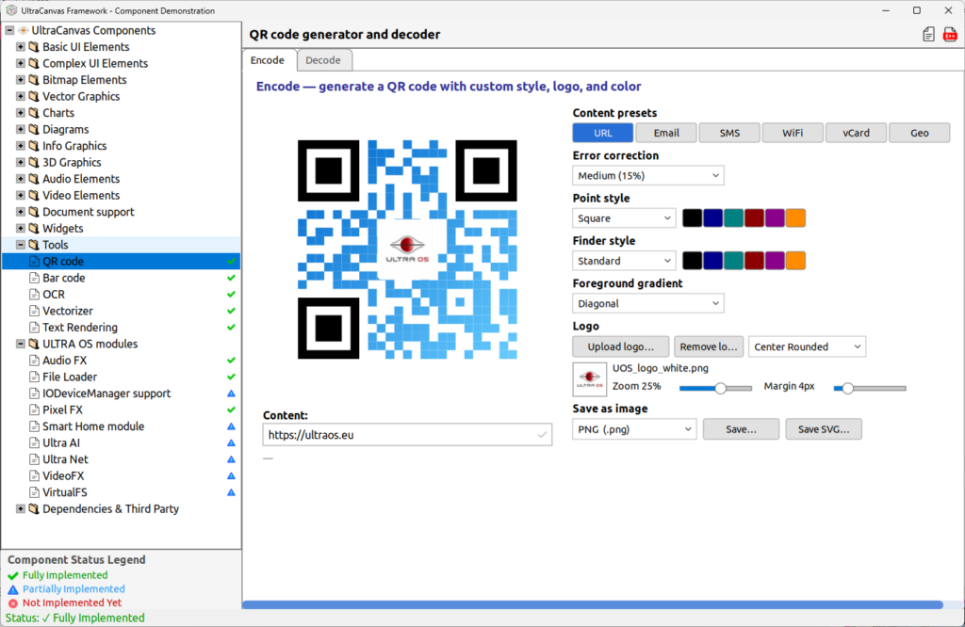Switch to the Decode tab
This screenshot has width=965, height=627.
pos(324,60)
